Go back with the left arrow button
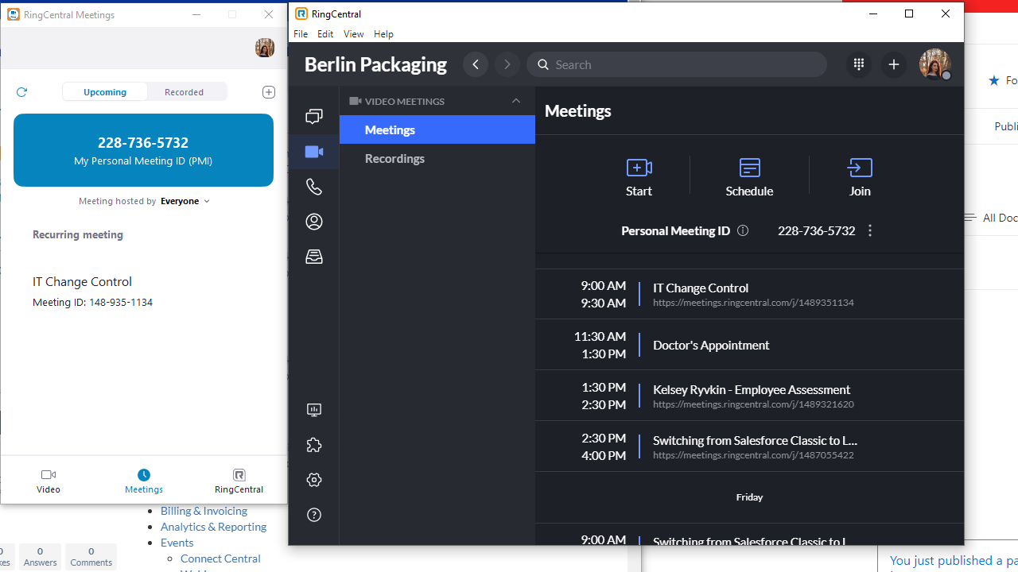 [x=476, y=64]
